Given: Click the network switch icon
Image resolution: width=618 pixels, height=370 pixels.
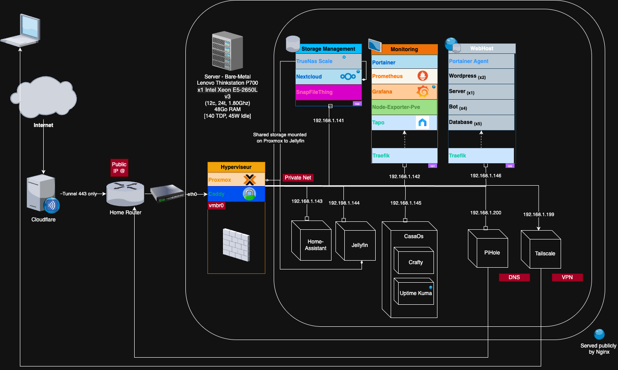Looking at the screenshot, I should [167, 194].
